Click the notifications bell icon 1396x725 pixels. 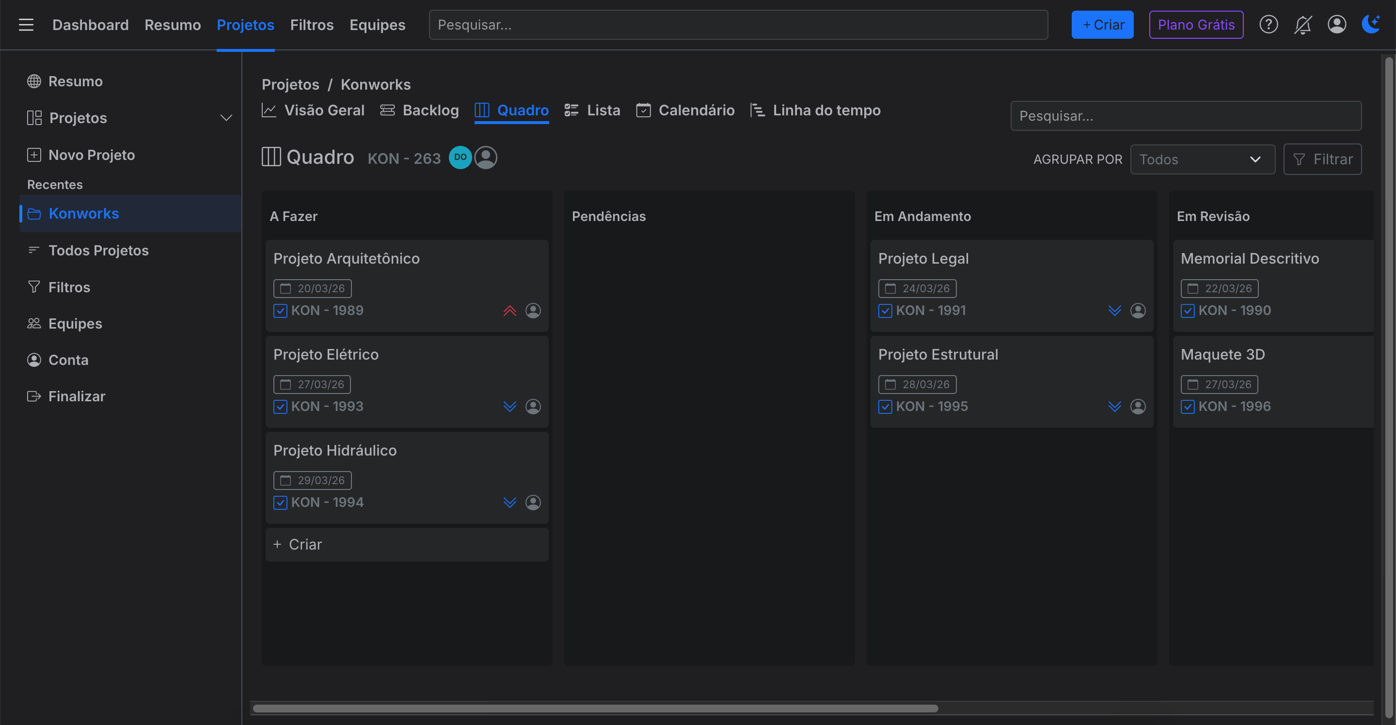[x=1303, y=24]
